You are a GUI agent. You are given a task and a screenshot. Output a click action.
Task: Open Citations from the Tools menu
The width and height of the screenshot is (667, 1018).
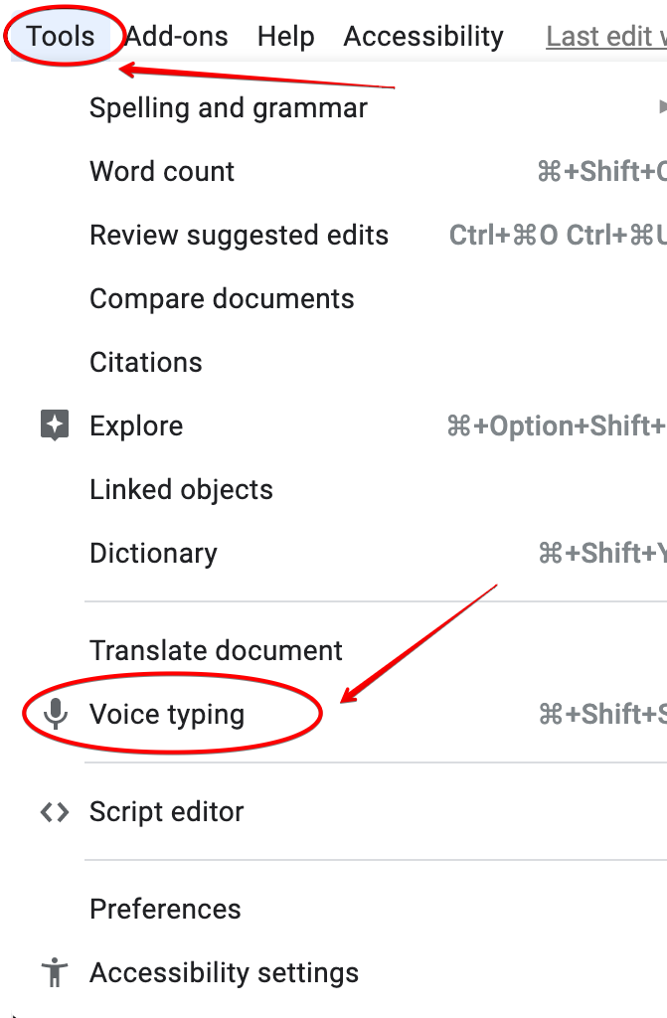pos(146,362)
